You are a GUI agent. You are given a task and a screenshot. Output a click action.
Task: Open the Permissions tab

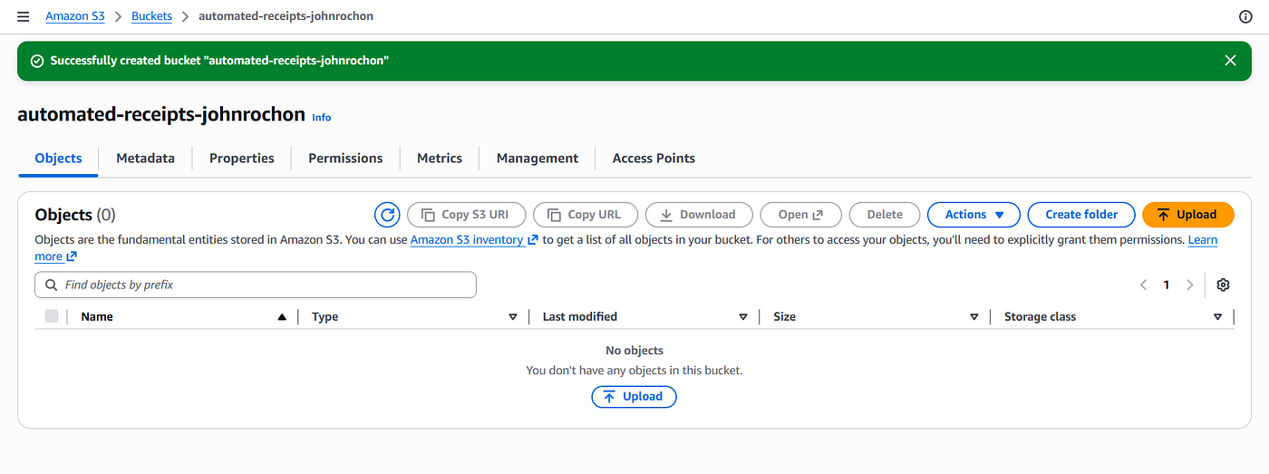345,158
